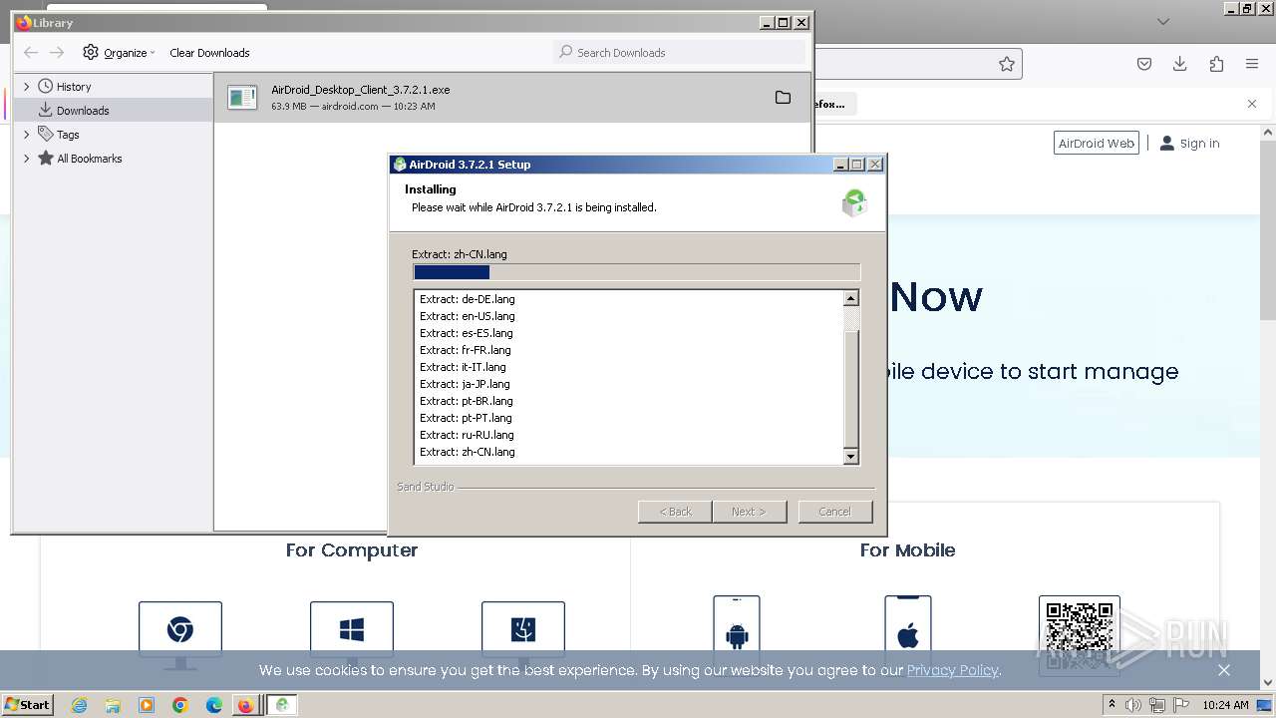The image size is (1276, 718).
Task: Show hidden system tray icons
Action: [1112, 705]
